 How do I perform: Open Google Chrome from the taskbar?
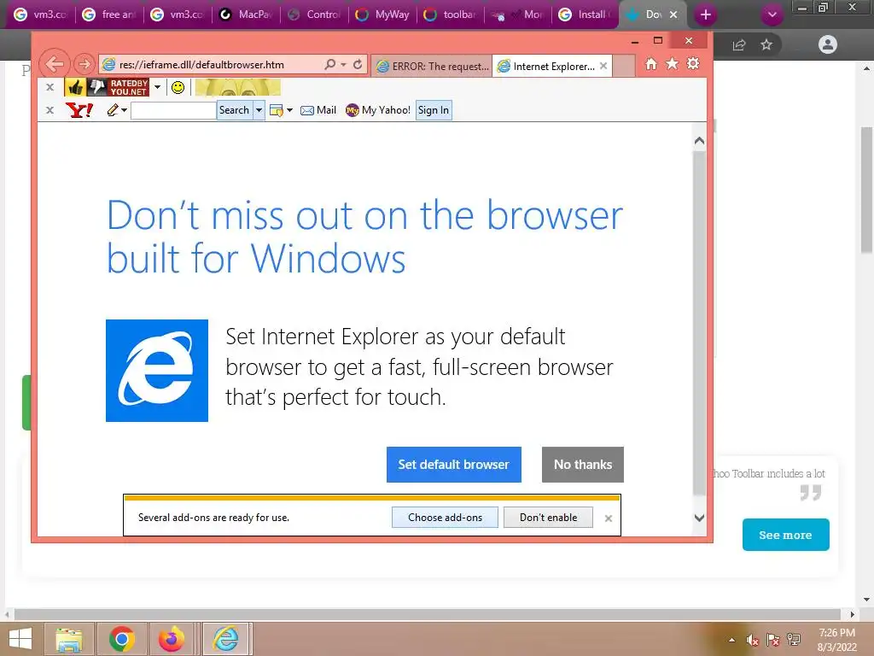pos(121,639)
